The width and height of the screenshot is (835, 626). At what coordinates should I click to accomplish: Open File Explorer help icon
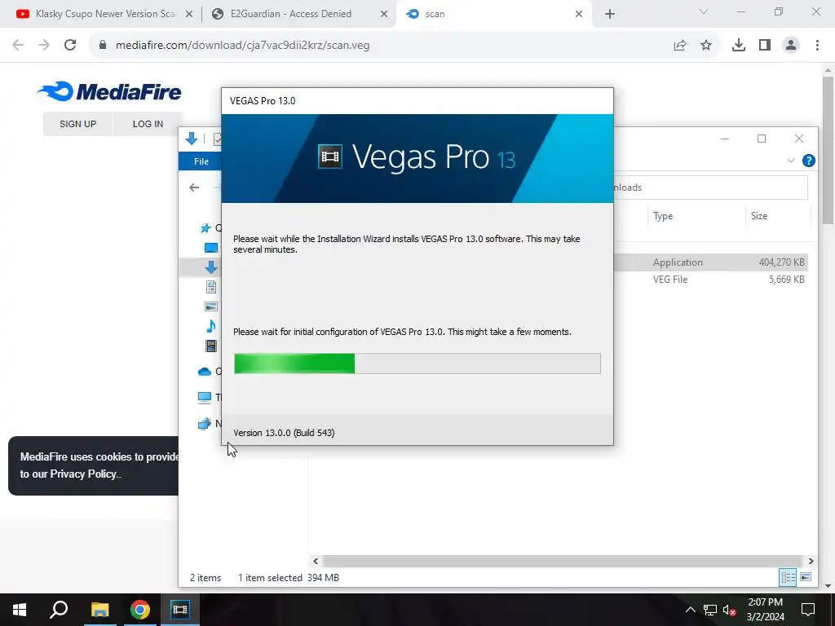(x=808, y=161)
